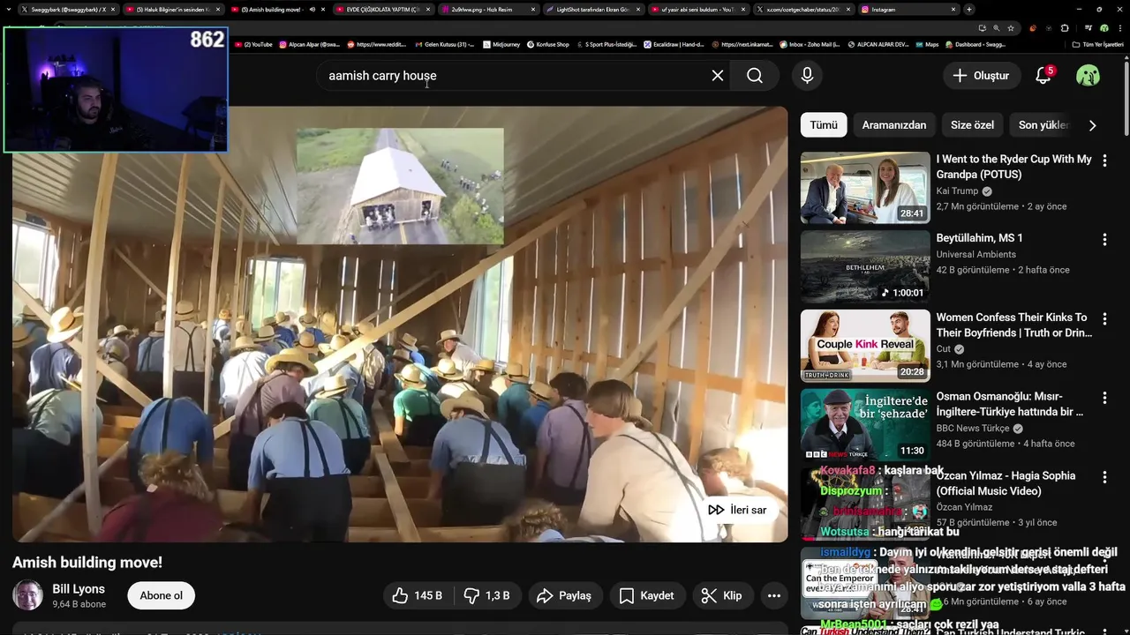Screen dimensions: 1130x635
Task: Open more actions menu under video
Action: click(x=774, y=596)
